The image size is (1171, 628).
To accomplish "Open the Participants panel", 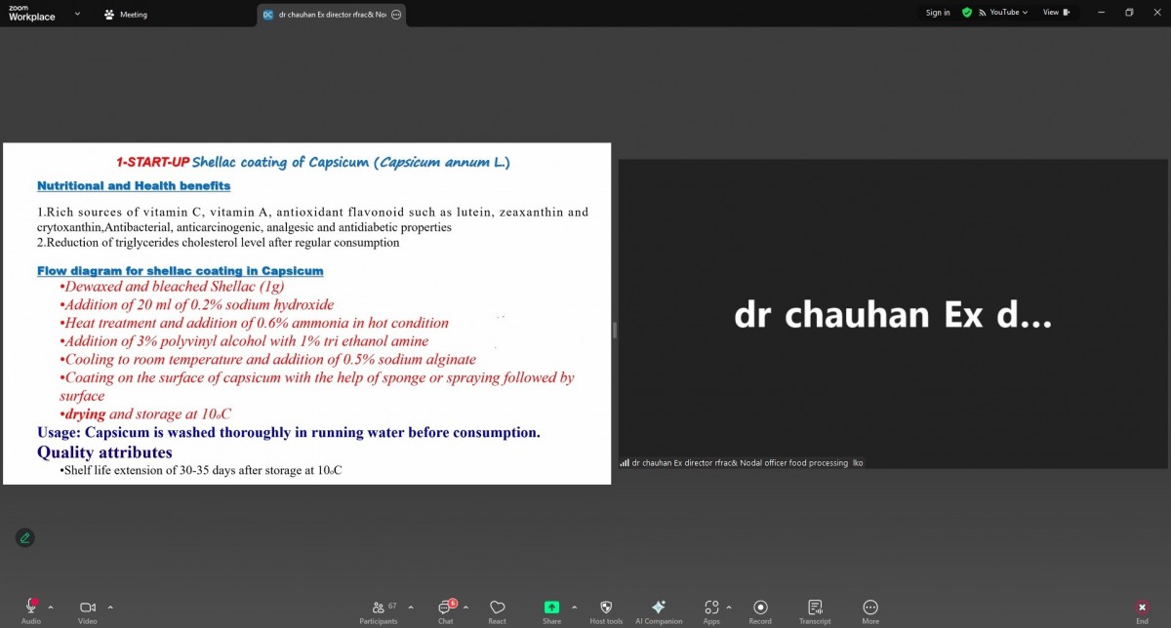I will coord(379,610).
